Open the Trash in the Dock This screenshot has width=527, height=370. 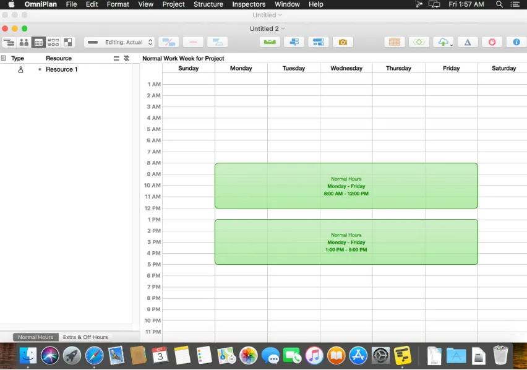click(x=500, y=356)
